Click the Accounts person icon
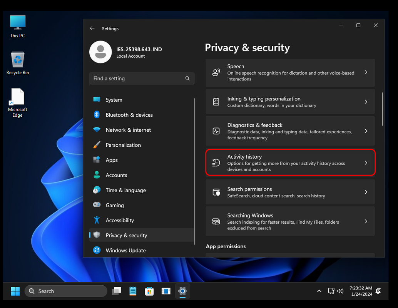Screen dimensions: 398x308 [x=97, y=175]
